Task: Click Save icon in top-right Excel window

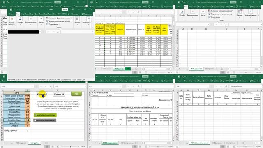Action: [179, 2]
